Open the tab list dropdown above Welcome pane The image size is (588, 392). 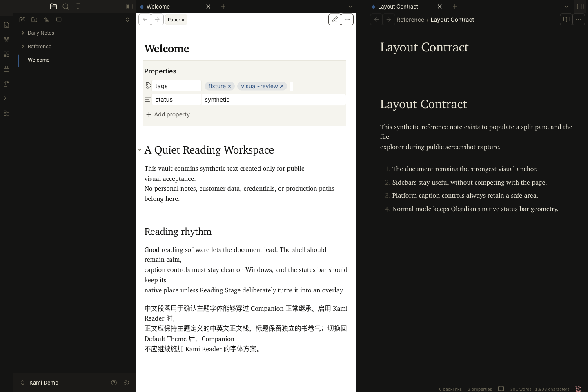pos(350,7)
